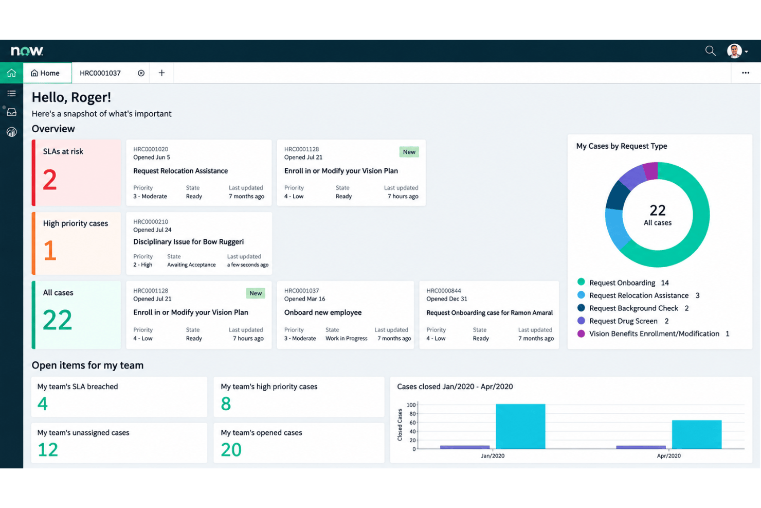Click 'My Cases by Request Type' heading
Image resolution: width=761 pixels, height=508 pixels.
tap(622, 146)
